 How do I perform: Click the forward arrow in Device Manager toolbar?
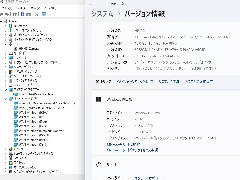[7, 14]
